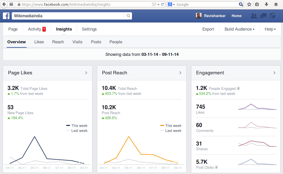Open the Settings tab
This screenshot has width=283, height=174.
[x=89, y=29]
